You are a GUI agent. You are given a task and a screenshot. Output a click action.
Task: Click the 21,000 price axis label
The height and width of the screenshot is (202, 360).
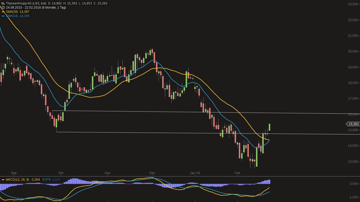click(353, 36)
